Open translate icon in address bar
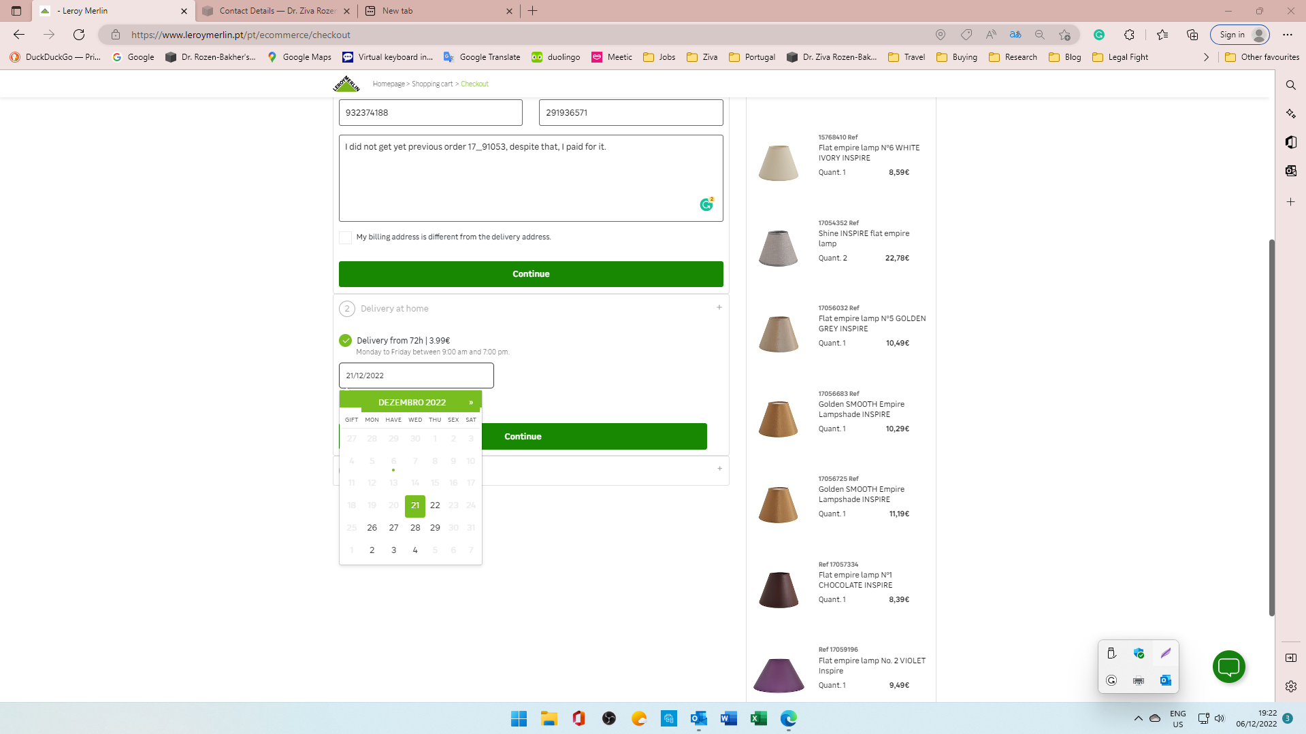The width and height of the screenshot is (1306, 734). (x=1015, y=35)
